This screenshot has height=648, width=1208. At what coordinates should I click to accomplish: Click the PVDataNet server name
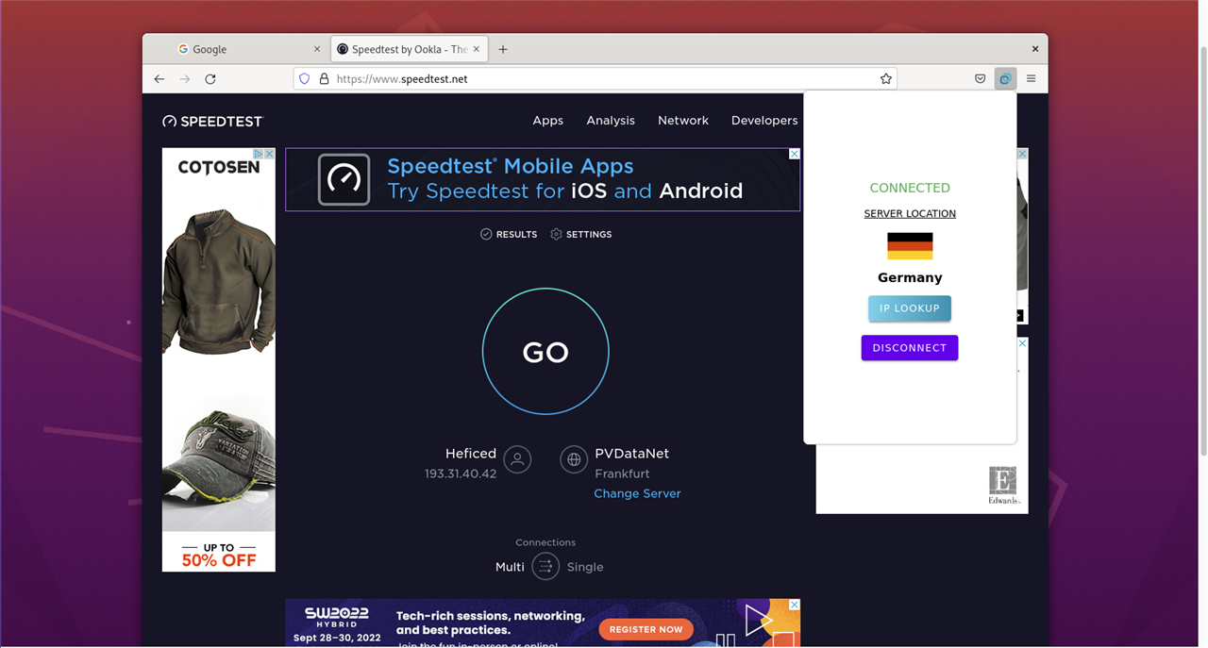click(x=632, y=454)
